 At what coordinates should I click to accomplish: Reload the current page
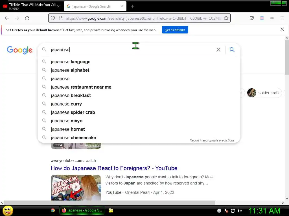(27, 18)
